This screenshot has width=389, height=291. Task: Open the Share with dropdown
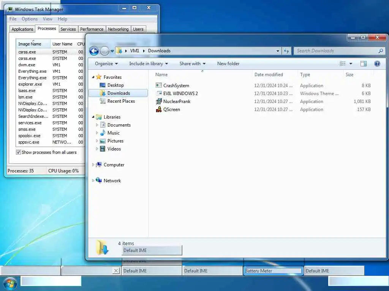click(193, 64)
